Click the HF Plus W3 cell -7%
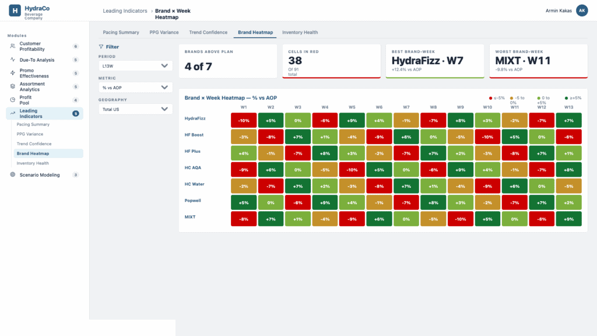 coord(298,153)
